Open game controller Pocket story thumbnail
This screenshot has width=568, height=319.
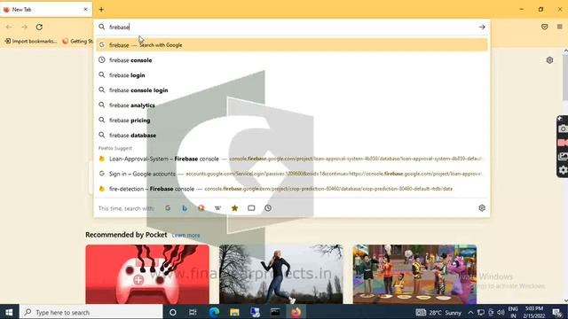[x=147, y=274]
